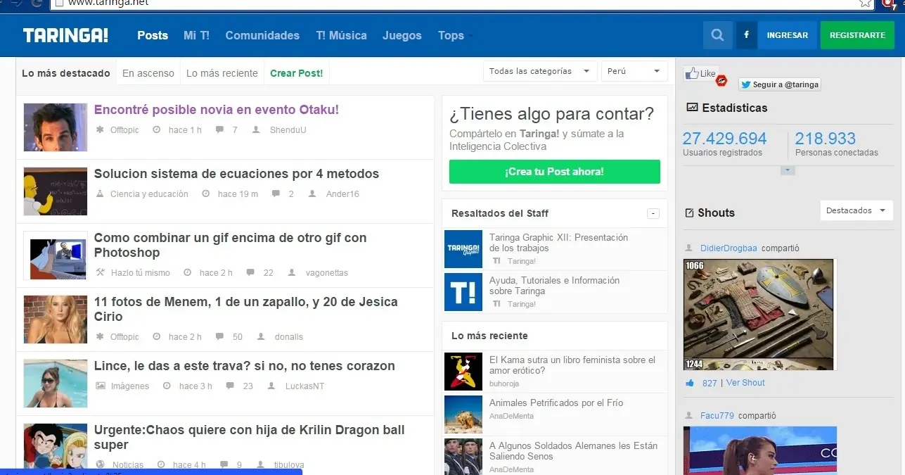Click the Ver Shout link
The image size is (905, 475).
tap(745, 383)
